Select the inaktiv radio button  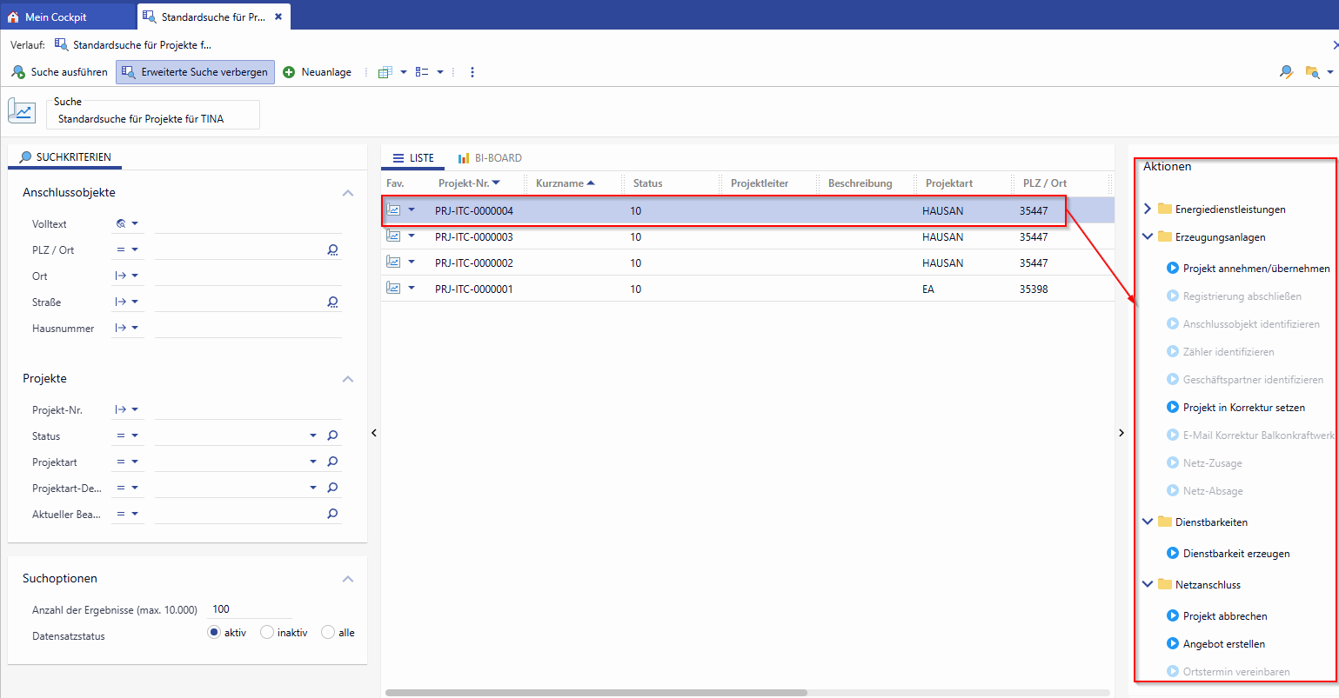[x=267, y=633]
